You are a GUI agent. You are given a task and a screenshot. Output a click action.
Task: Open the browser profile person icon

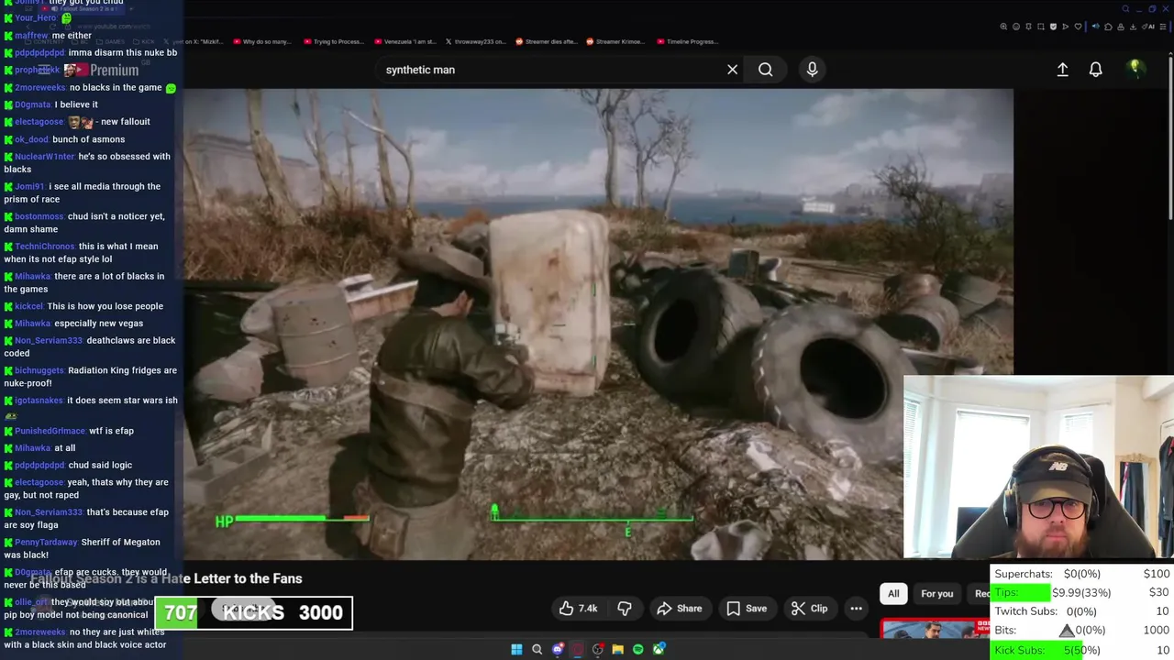(1121, 27)
